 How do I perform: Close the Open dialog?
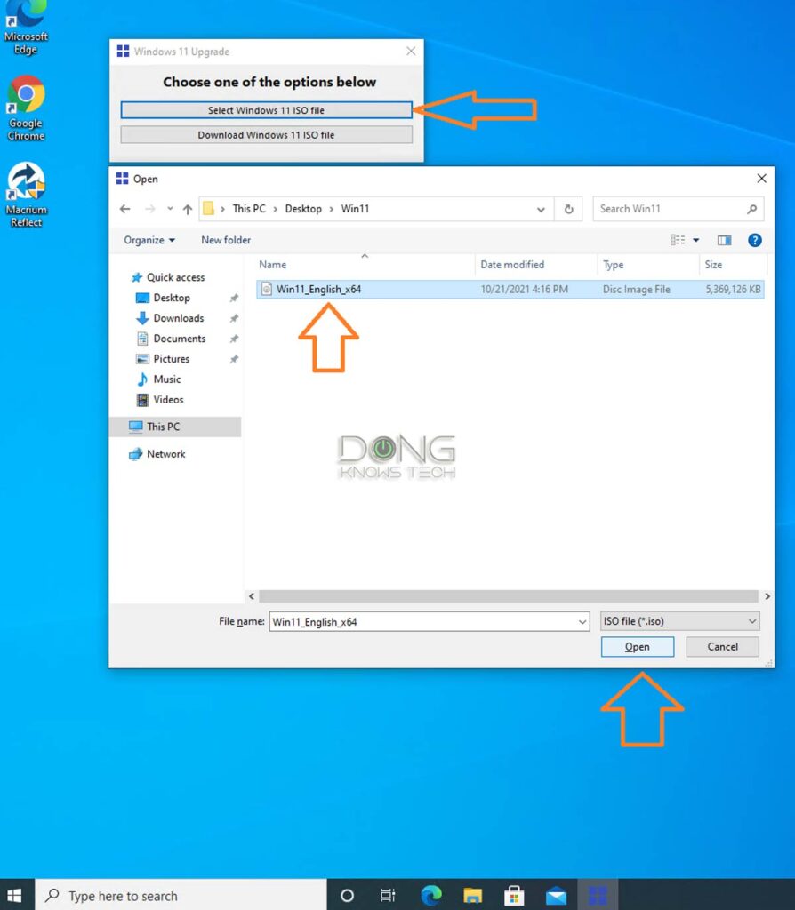(761, 178)
